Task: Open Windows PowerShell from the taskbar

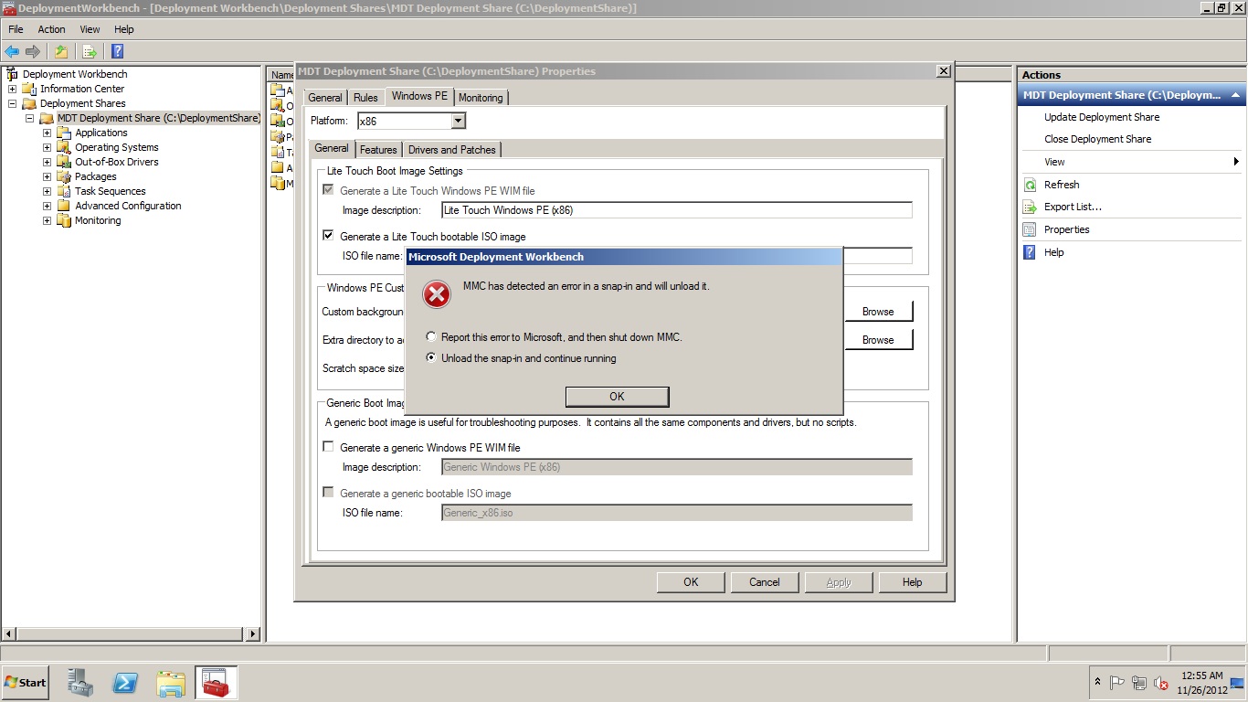Action: pyautogui.click(x=125, y=683)
